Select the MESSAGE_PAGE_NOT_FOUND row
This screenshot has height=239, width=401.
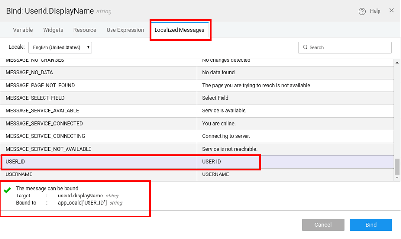click(98, 85)
